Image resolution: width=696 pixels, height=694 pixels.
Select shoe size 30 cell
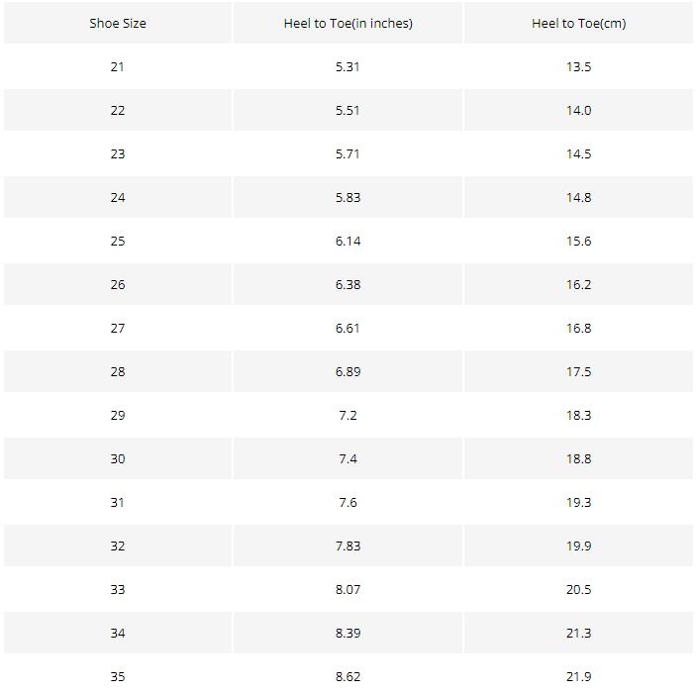(118, 458)
